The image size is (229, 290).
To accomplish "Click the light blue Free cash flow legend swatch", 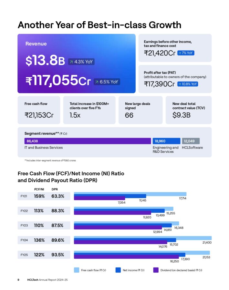I will [x=77, y=270].
